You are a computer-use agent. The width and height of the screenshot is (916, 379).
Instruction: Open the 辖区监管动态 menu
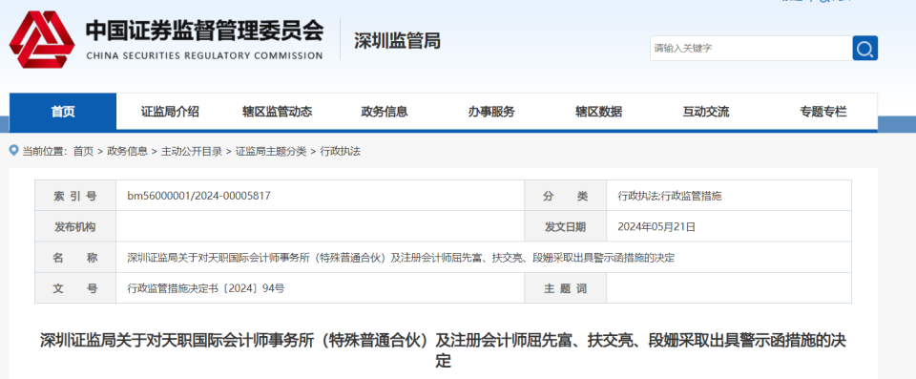(277, 112)
